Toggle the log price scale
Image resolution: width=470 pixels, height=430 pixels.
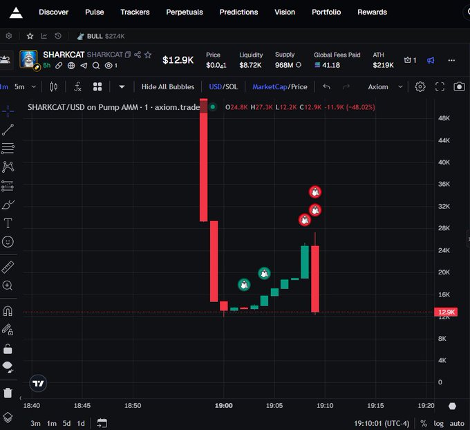438,423
